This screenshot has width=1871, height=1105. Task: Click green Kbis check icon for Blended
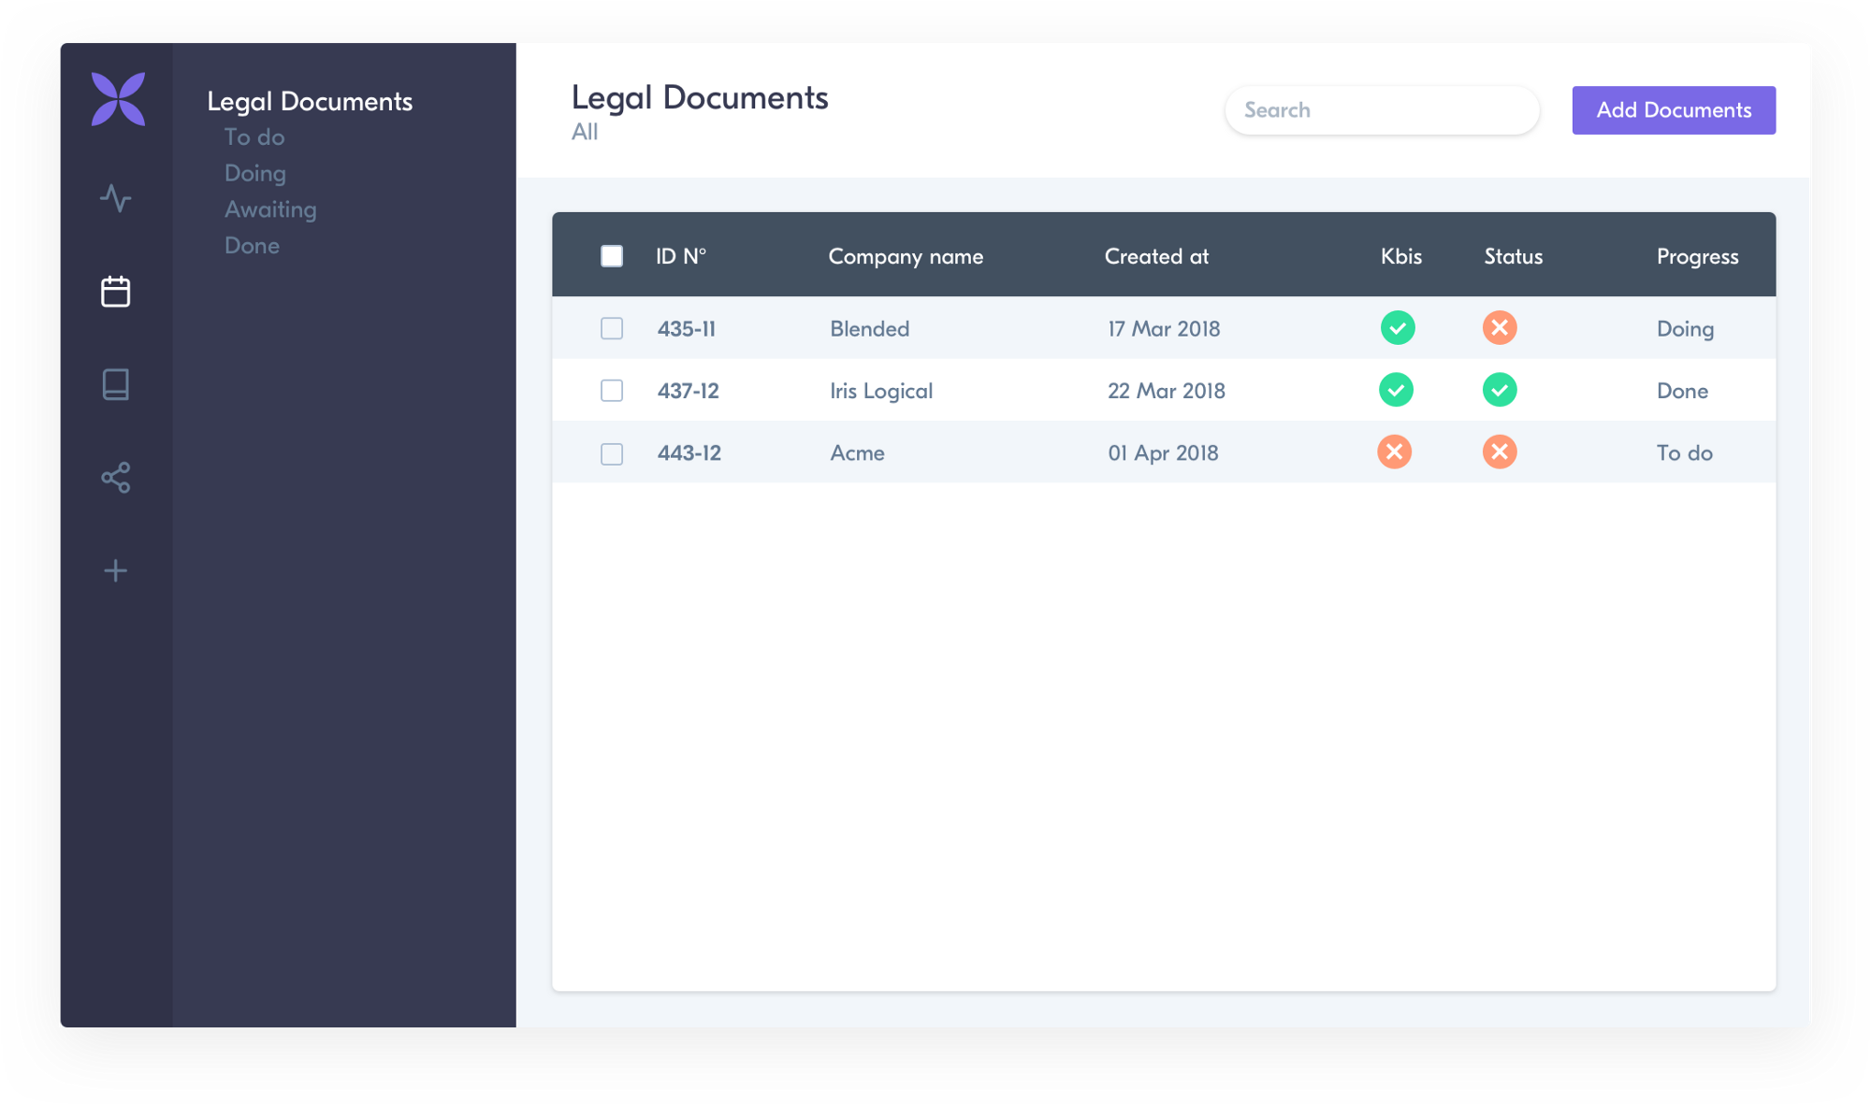(x=1398, y=328)
